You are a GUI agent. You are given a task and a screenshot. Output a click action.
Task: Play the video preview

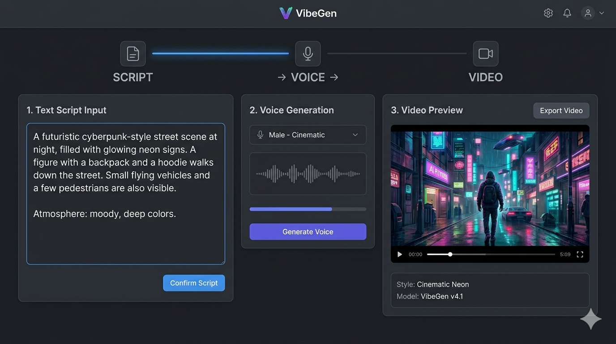[400, 254]
